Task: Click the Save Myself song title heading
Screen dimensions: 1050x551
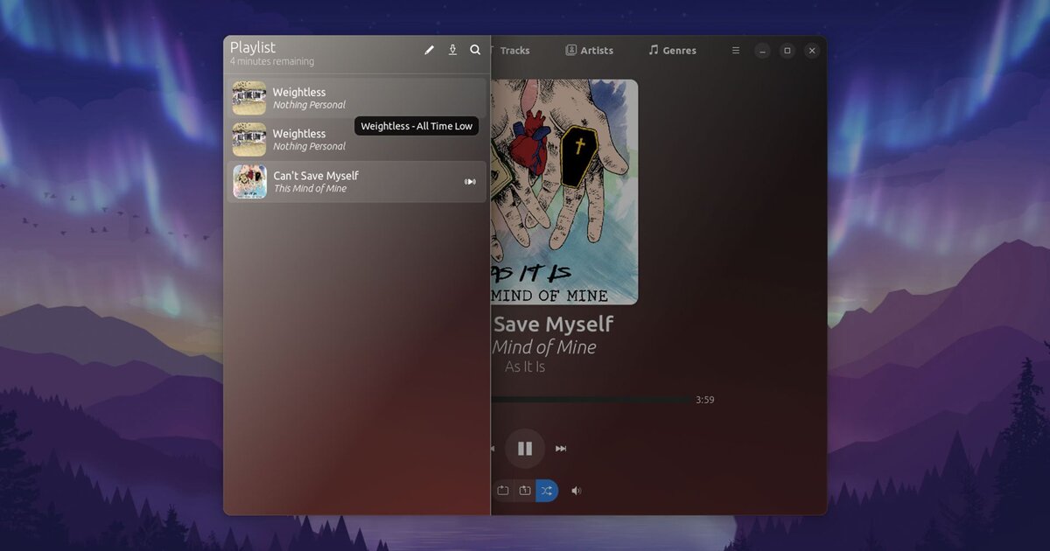Action: tap(553, 324)
